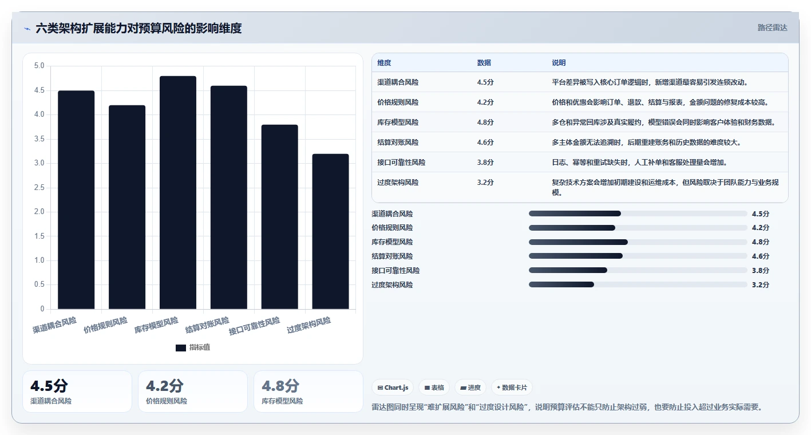This screenshot has height=435, width=811.
Task: Select the Chart.js tag chip
Action: (393, 387)
